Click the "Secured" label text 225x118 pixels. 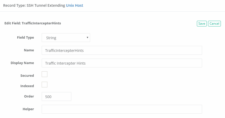point(27,75)
